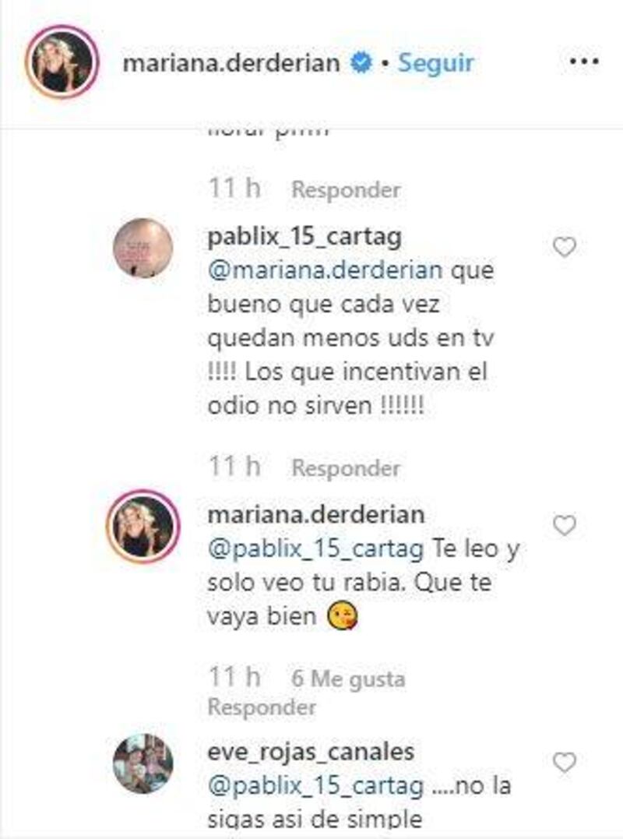
Task: Reply to the topmost partially visible comment
Action: click(346, 190)
